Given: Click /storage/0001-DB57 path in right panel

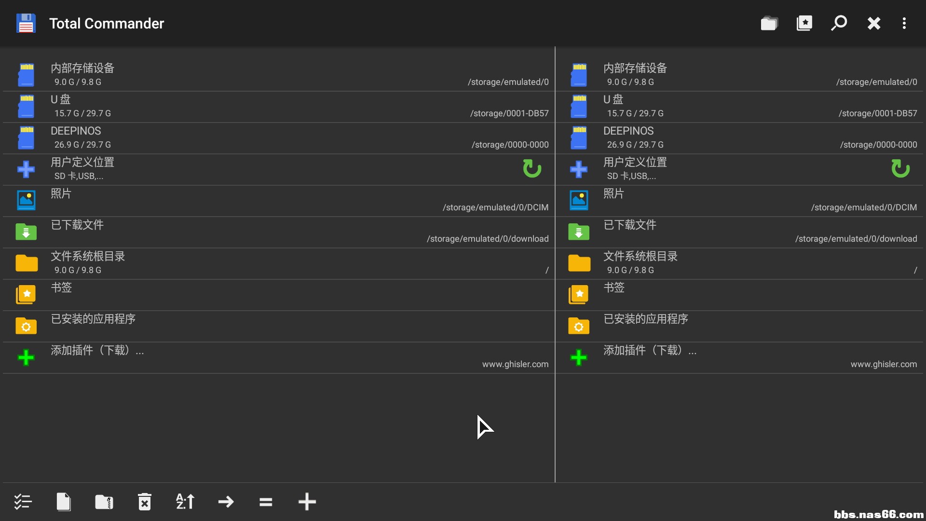Looking at the screenshot, I should (878, 113).
